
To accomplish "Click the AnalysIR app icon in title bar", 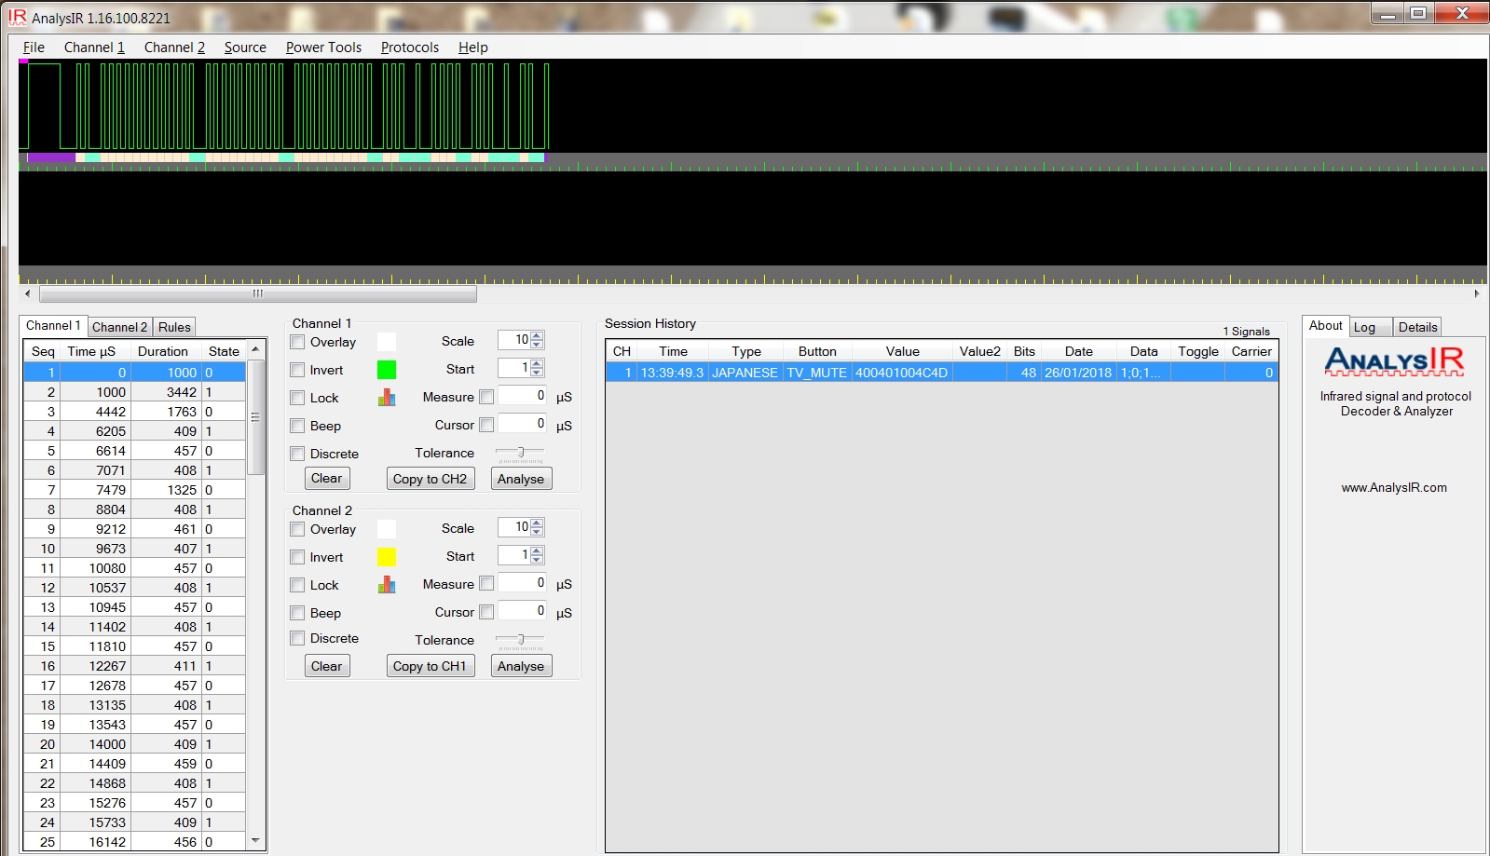I will click(17, 17).
